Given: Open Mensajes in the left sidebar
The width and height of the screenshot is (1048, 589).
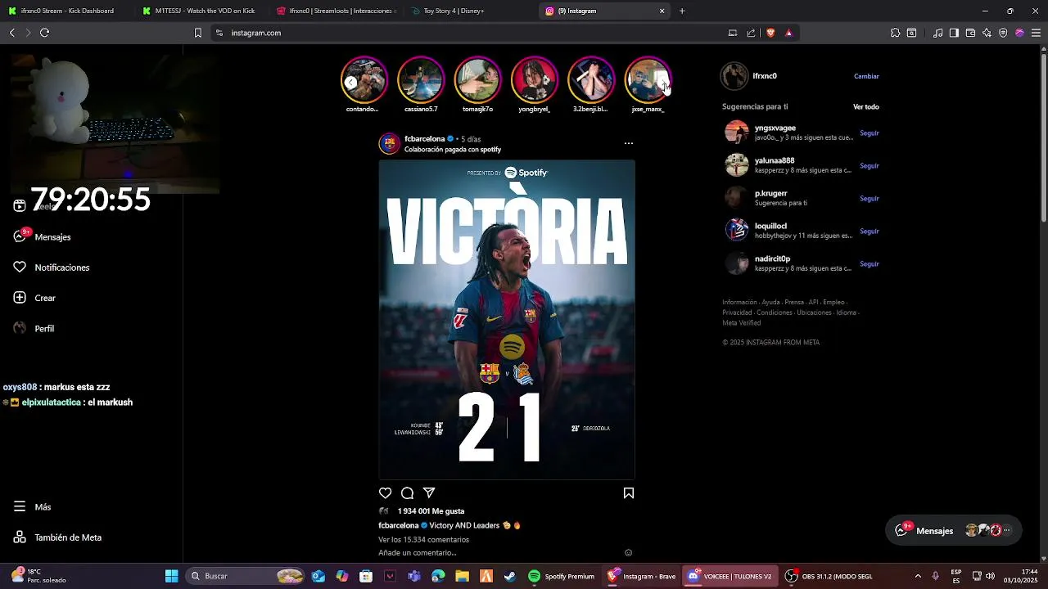Looking at the screenshot, I should [52, 236].
